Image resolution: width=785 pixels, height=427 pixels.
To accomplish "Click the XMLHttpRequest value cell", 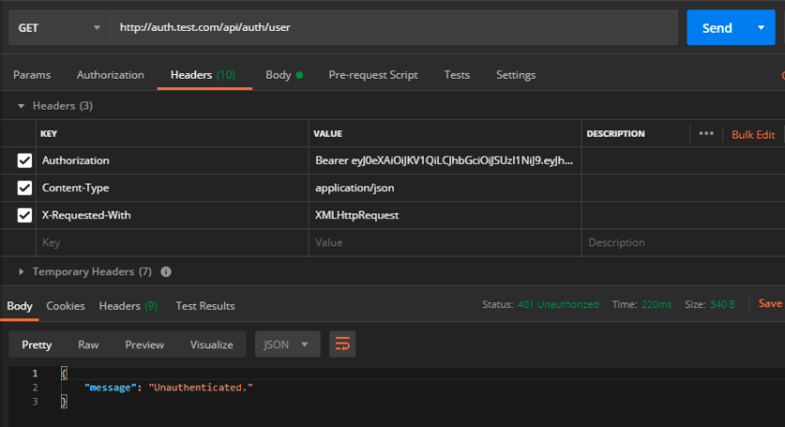I will 445,215.
